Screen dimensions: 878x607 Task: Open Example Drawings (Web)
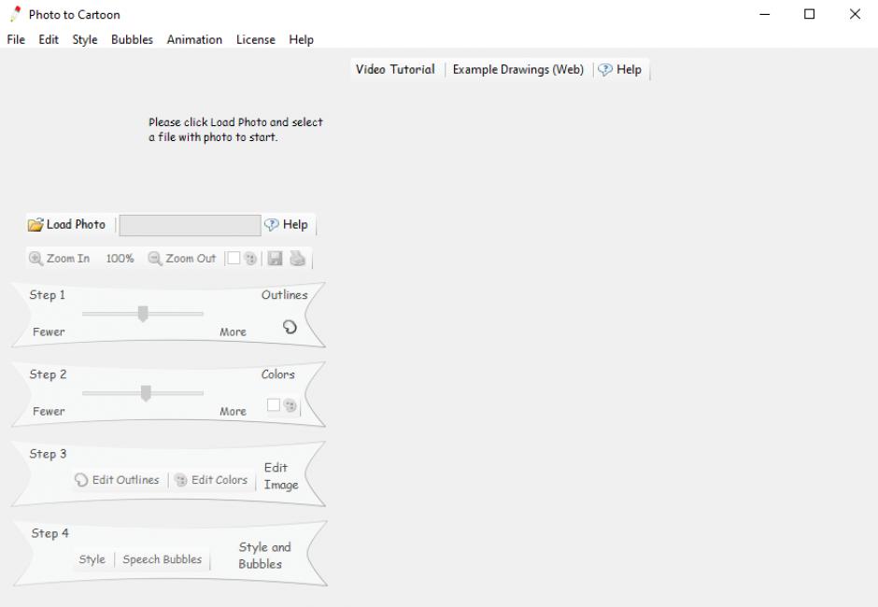pyautogui.click(x=518, y=69)
